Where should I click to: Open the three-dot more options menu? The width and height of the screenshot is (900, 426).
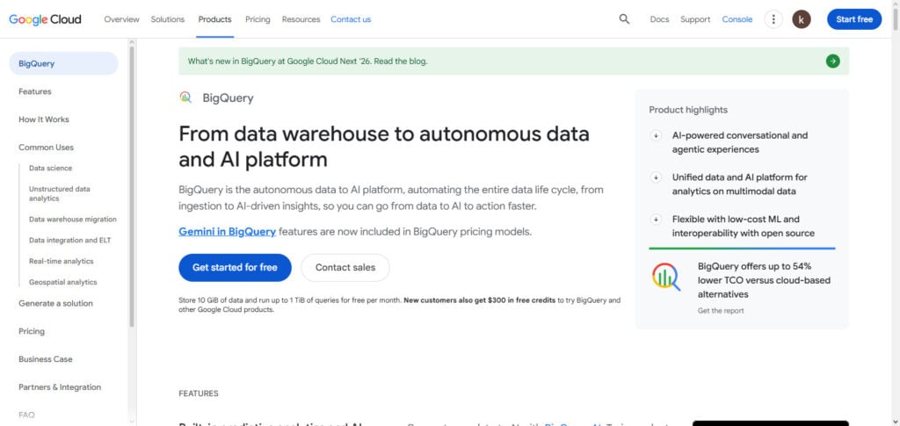tap(773, 19)
